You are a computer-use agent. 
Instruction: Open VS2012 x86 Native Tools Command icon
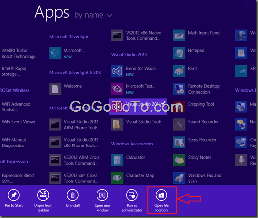pos(117,36)
